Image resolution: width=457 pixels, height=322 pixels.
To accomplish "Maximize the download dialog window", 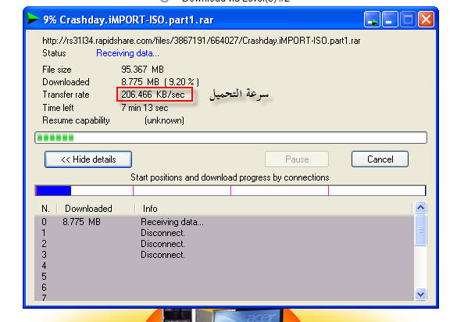I will [x=408, y=20].
